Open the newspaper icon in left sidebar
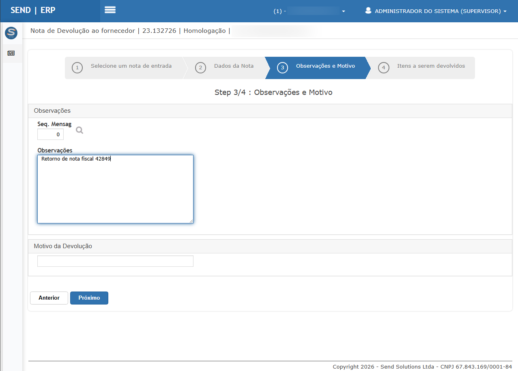Image resolution: width=518 pixels, height=371 pixels. [11, 53]
